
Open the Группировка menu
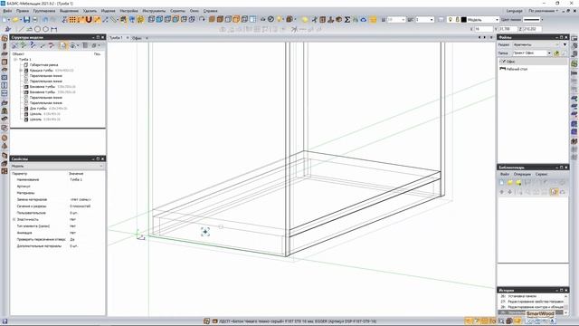[44, 11]
